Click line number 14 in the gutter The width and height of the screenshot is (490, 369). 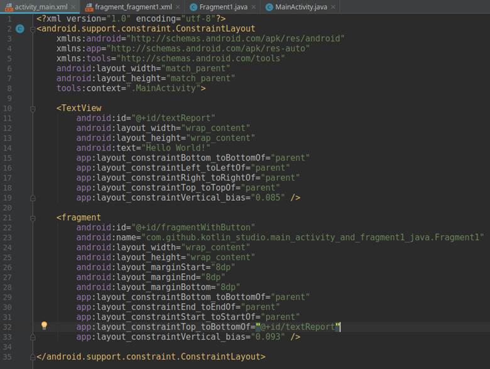point(7,148)
